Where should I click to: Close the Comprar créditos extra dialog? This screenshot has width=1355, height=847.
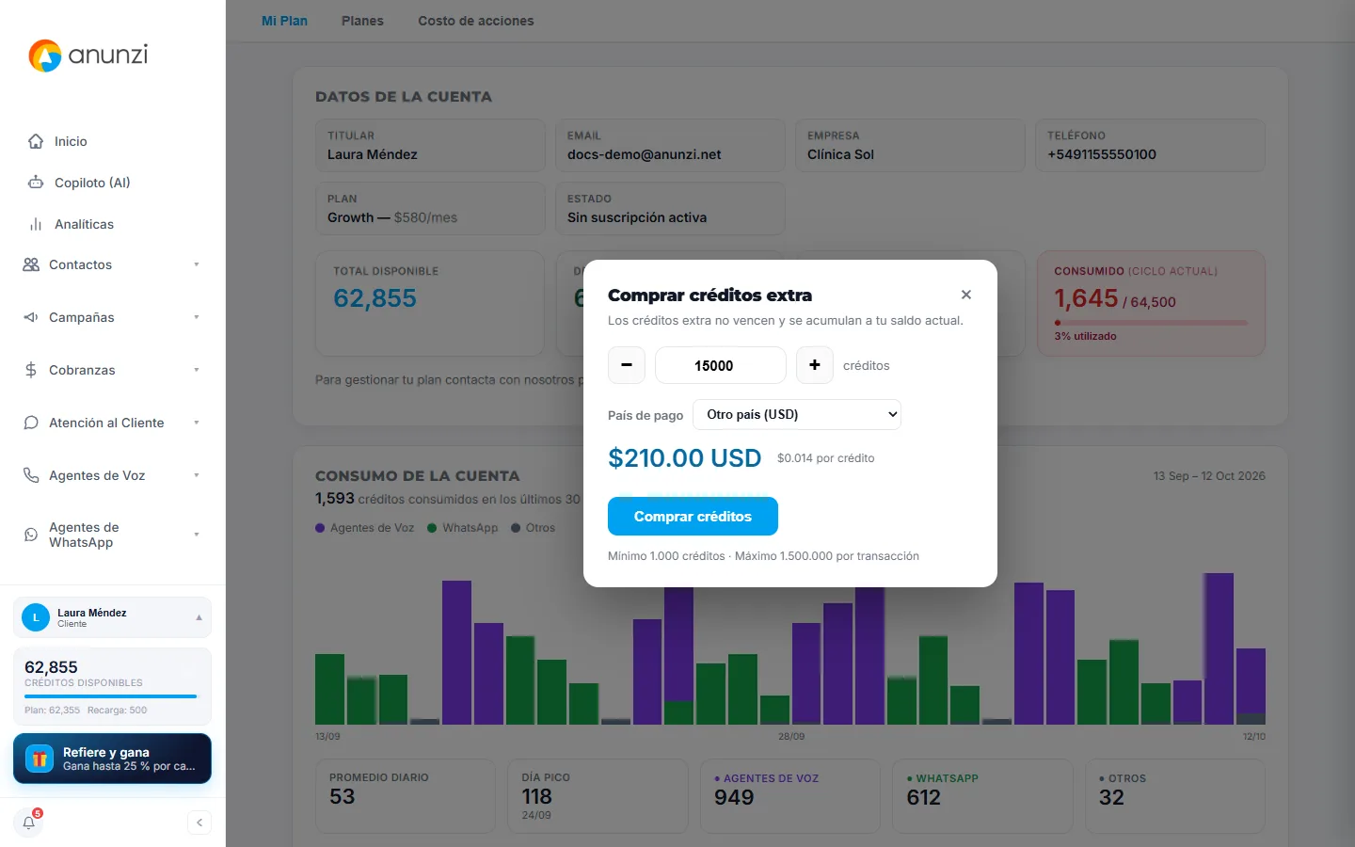[x=966, y=295]
